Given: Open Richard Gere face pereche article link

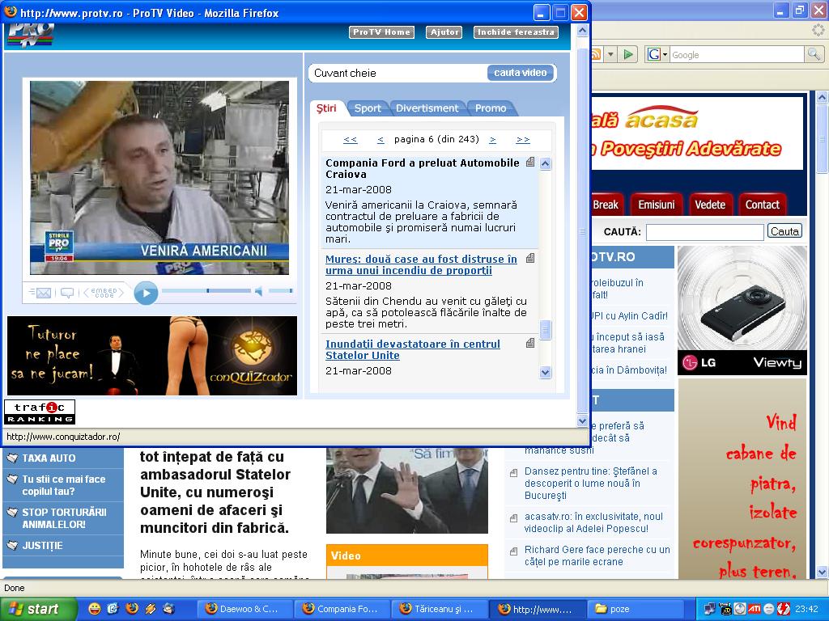Looking at the screenshot, I should 597,556.
